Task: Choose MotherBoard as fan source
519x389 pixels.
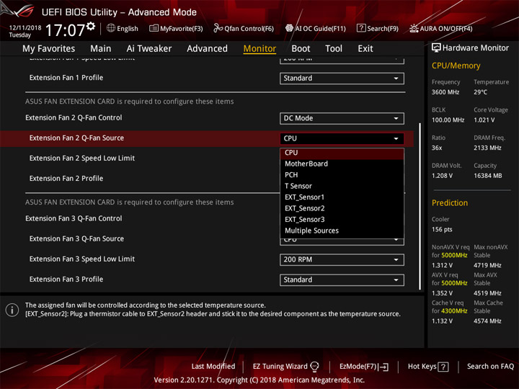Action: coord(342,164)
